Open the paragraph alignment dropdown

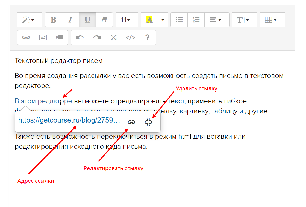[217, 20]
